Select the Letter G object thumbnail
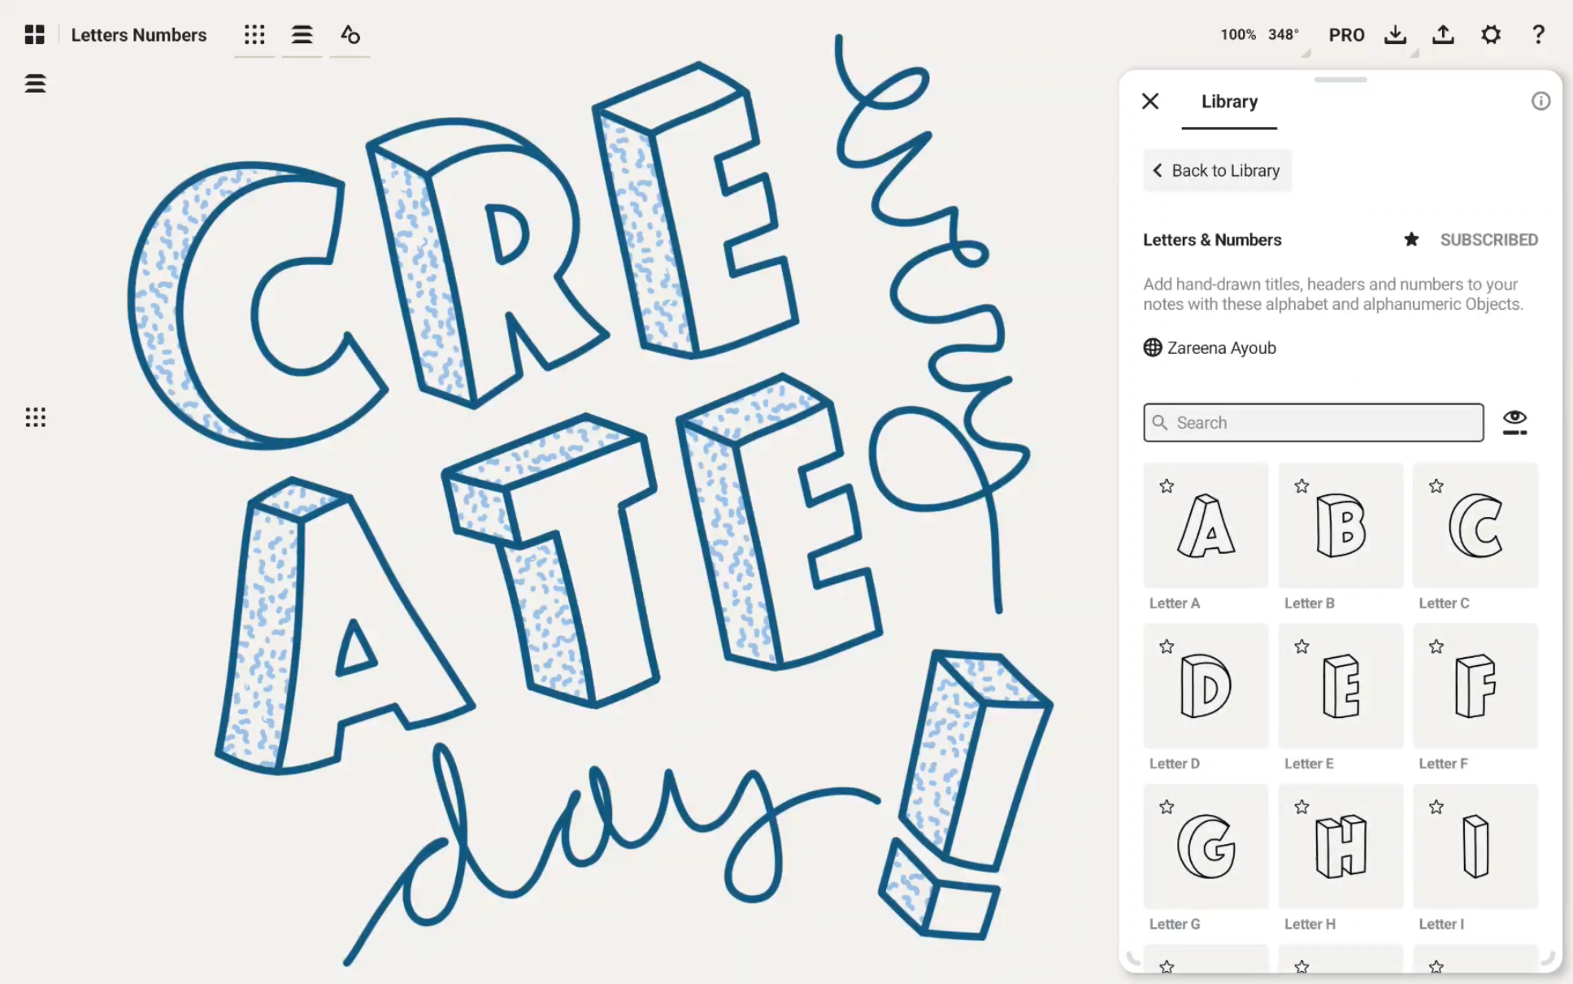 [1206, 846]
